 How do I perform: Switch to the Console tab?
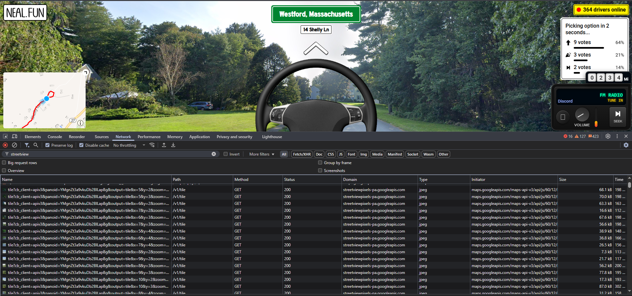click(55, 136)
